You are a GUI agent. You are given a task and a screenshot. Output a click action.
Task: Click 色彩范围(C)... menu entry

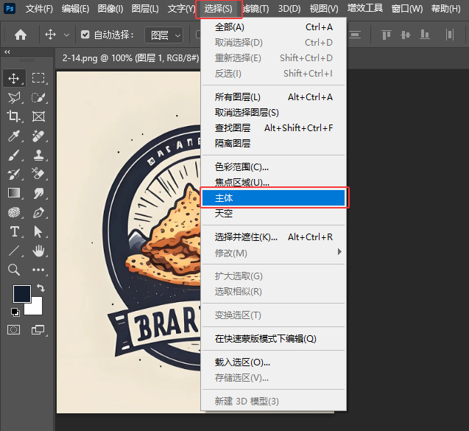pyautogui.click(x=241, y=167)
